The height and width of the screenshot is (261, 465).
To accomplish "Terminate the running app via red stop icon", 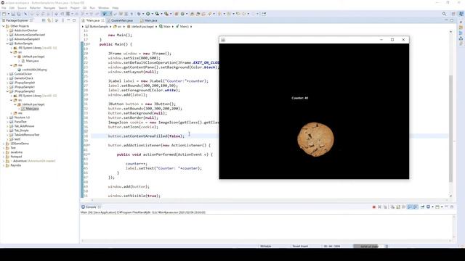I will click(374, 207).
